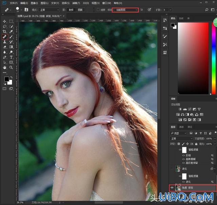Screen dimensions: 217x205
Task: Toggle lock all for layer
Action: pos(196,144)
